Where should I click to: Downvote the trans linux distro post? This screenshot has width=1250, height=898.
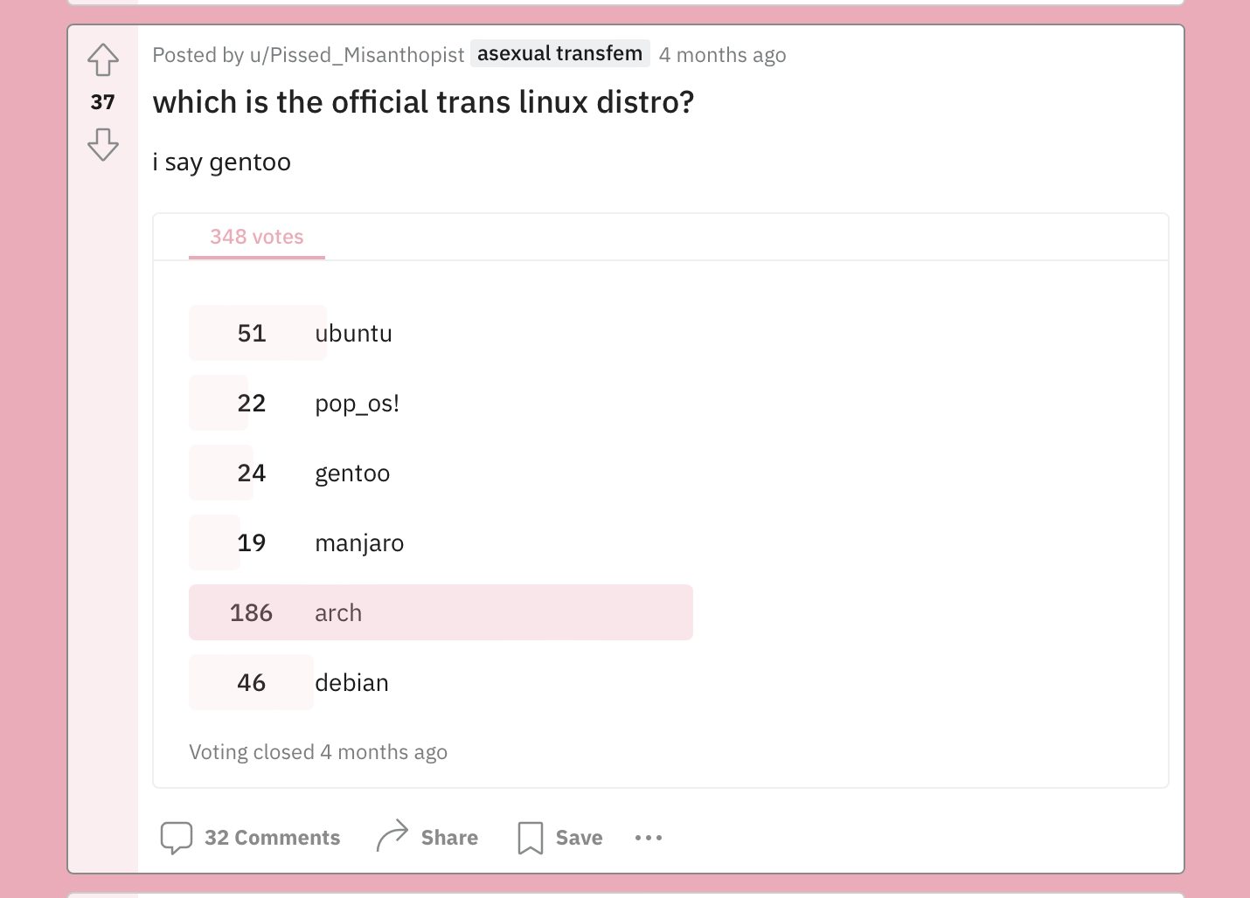pos(103,144)
